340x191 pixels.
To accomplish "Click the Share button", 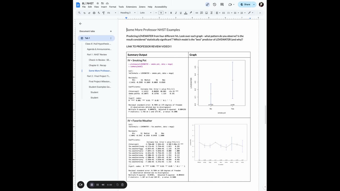I will point(245,5).
